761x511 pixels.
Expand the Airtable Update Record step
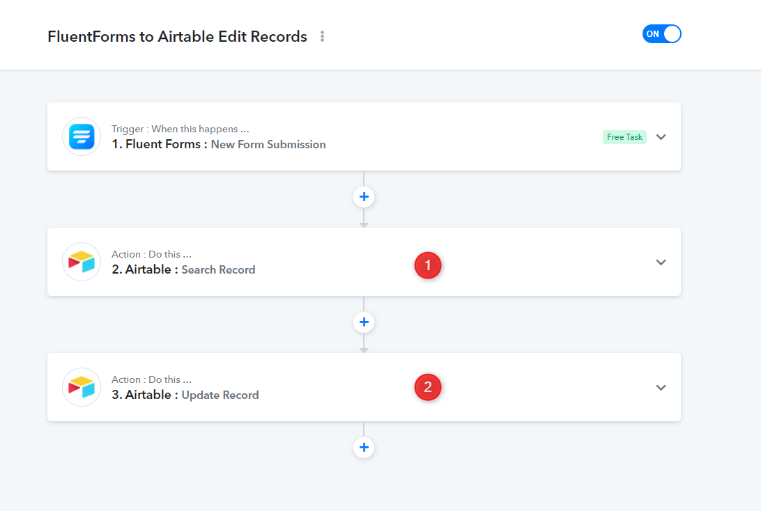(661, 387)
